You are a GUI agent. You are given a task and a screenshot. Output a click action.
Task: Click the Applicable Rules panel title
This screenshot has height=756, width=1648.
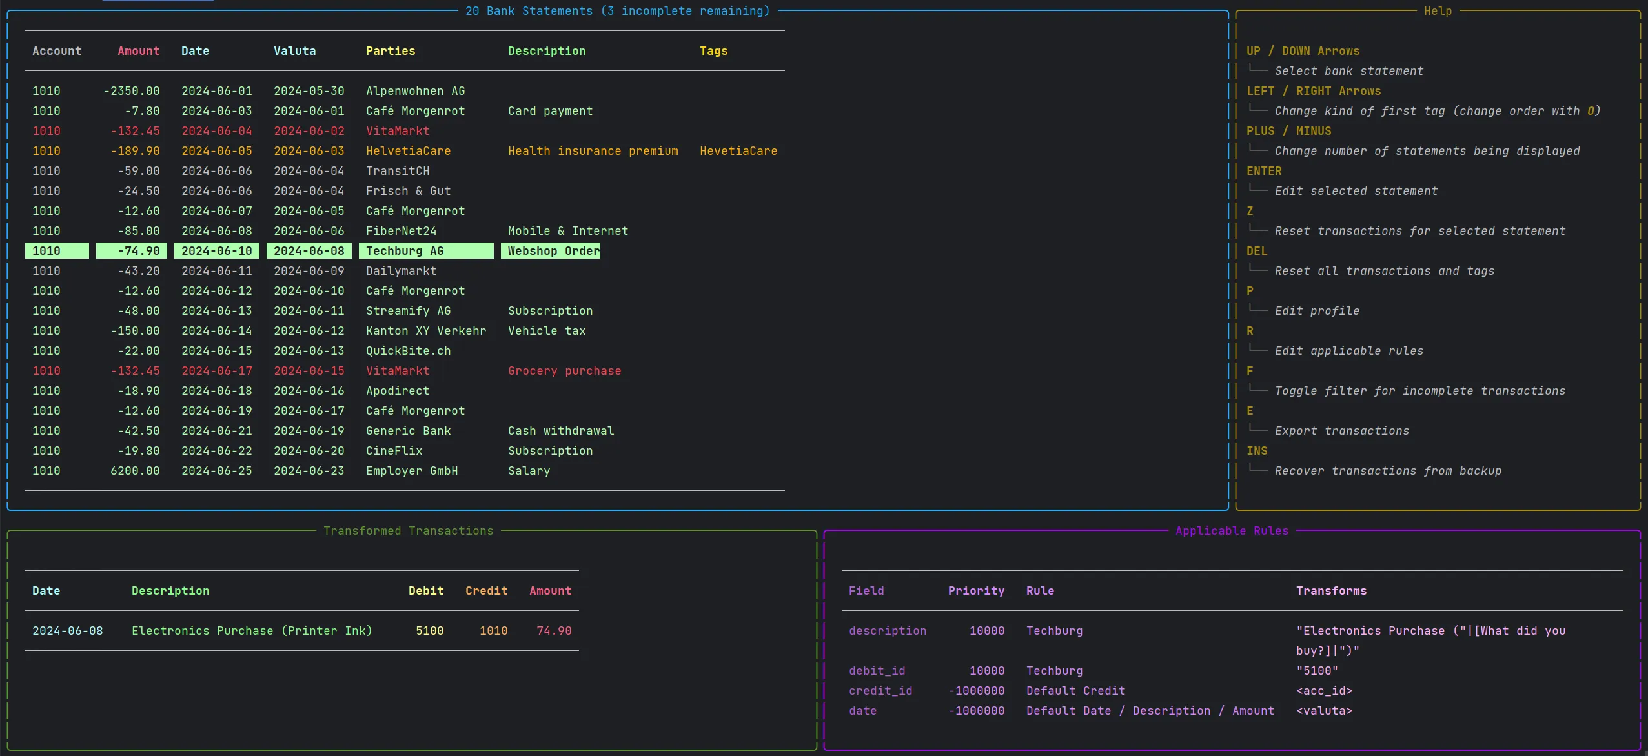click(1232, 531)
